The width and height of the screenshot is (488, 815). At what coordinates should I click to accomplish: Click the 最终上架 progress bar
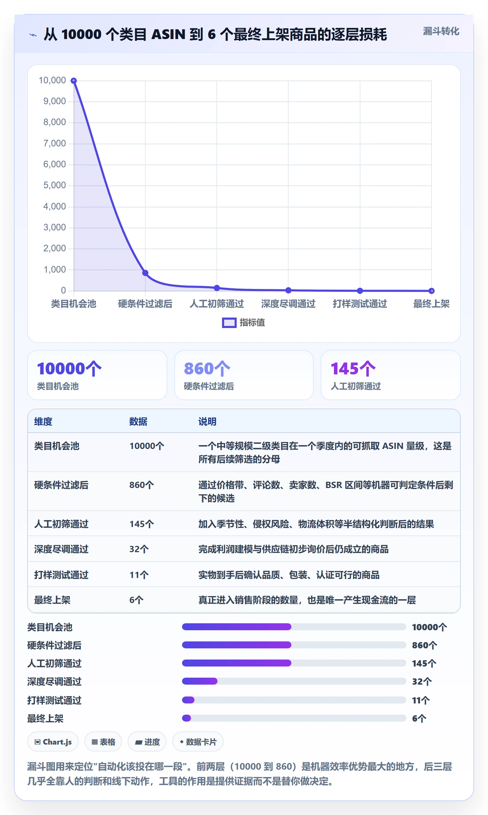[294, 718]
